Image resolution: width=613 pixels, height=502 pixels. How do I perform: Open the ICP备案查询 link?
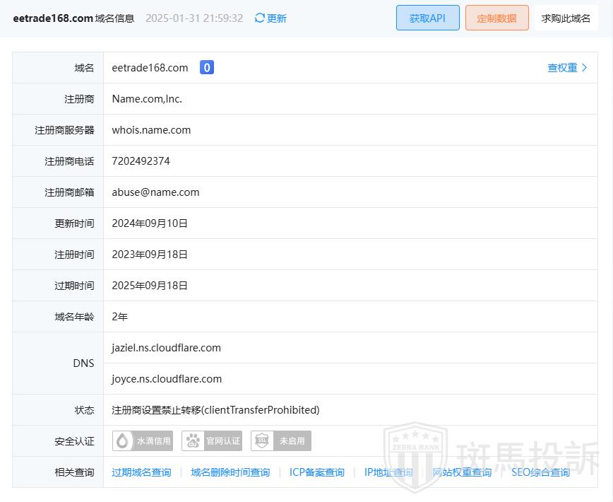pos(317,472)
